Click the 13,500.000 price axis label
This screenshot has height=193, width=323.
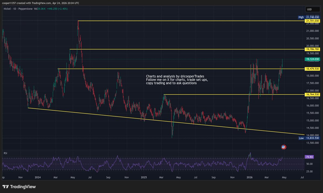click(x=312, y=143)
